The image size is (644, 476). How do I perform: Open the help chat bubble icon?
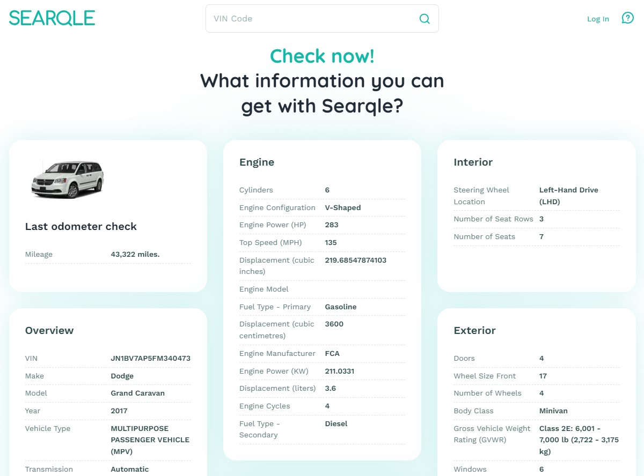click(x=627, y=18)
